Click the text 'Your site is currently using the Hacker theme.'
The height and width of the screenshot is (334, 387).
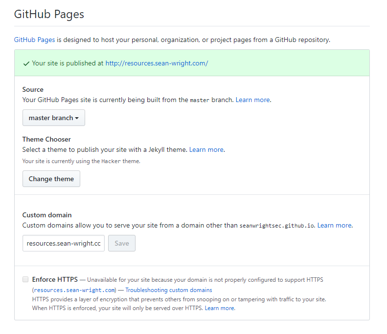pos(81,161)
